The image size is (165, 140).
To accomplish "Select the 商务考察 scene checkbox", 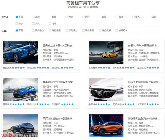I will 83,31.
